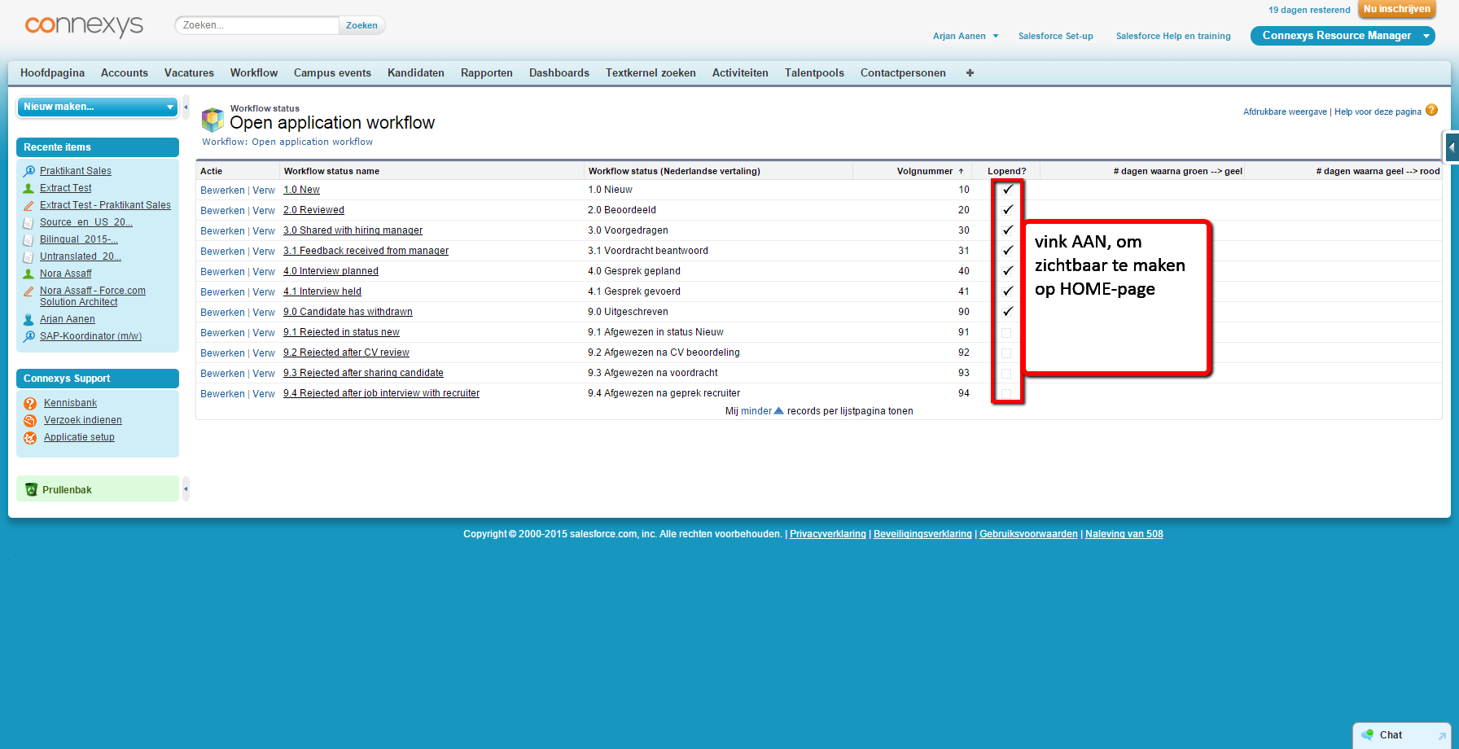Click the Workflow status cube icon

(212, 120)
